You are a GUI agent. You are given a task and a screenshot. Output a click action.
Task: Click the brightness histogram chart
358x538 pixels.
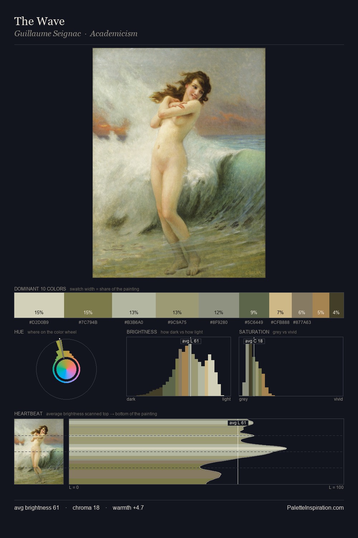click(x=179, y=367)
